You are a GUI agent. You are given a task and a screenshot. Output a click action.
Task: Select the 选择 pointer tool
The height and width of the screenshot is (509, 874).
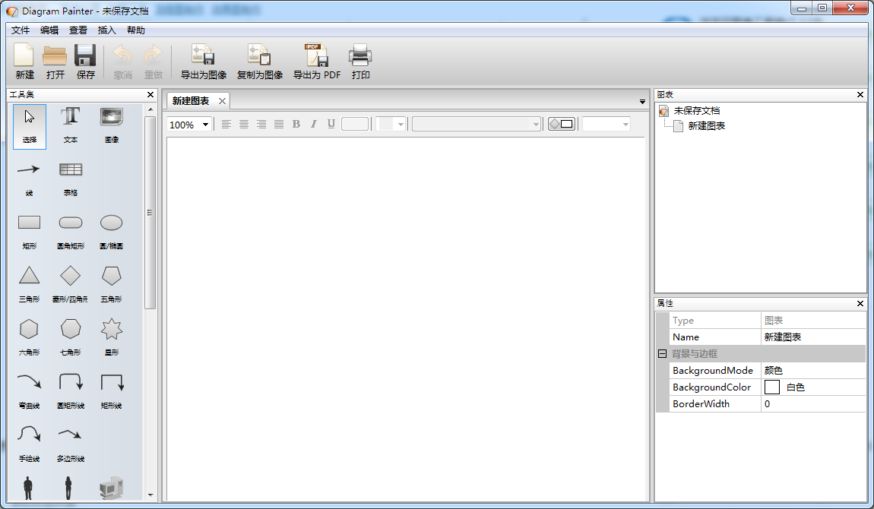(x=30, y=126)
